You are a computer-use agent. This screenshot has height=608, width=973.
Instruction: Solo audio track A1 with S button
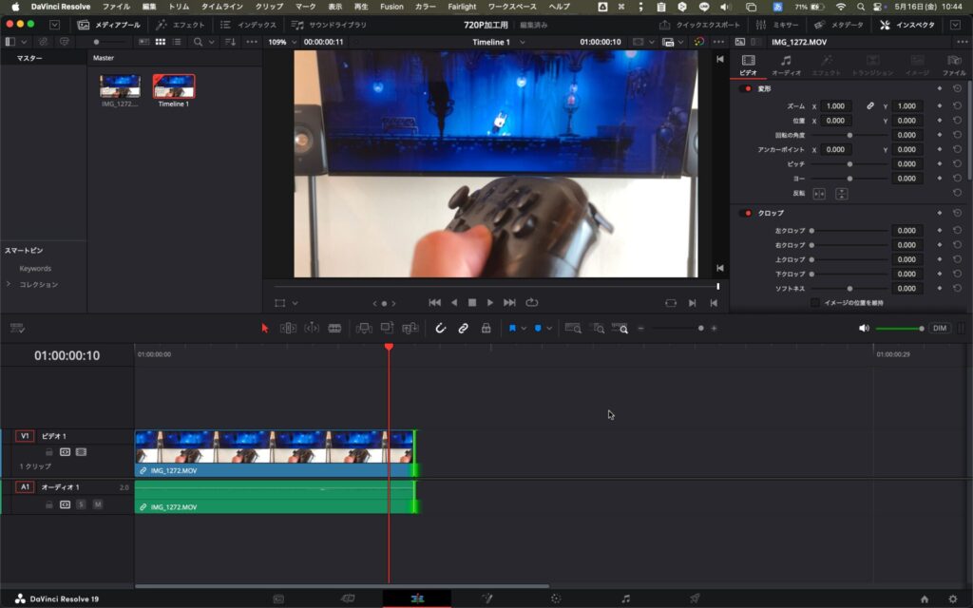[81, 504]
